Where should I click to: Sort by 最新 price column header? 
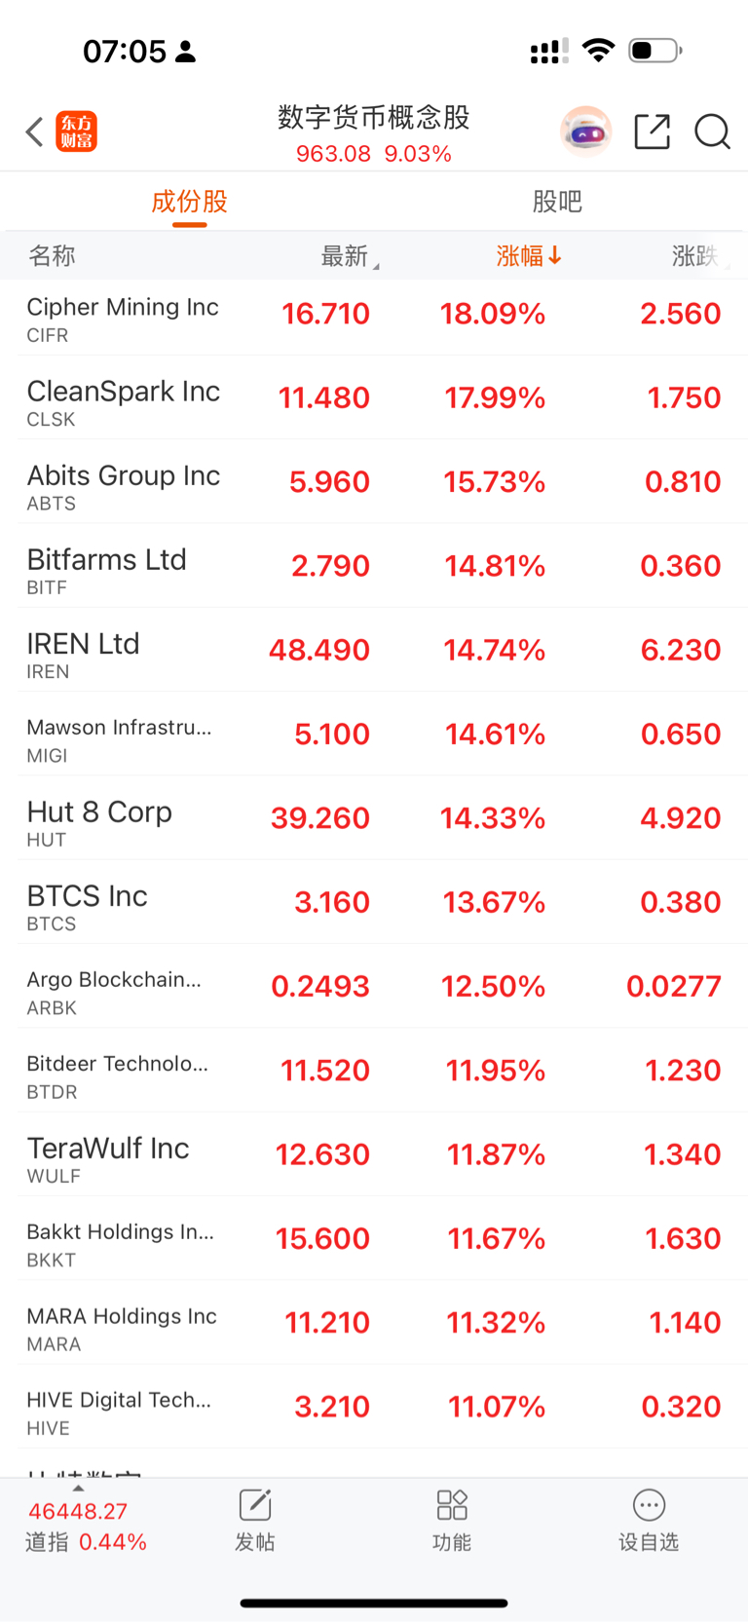pyautogui.click(x=350, y=256)
